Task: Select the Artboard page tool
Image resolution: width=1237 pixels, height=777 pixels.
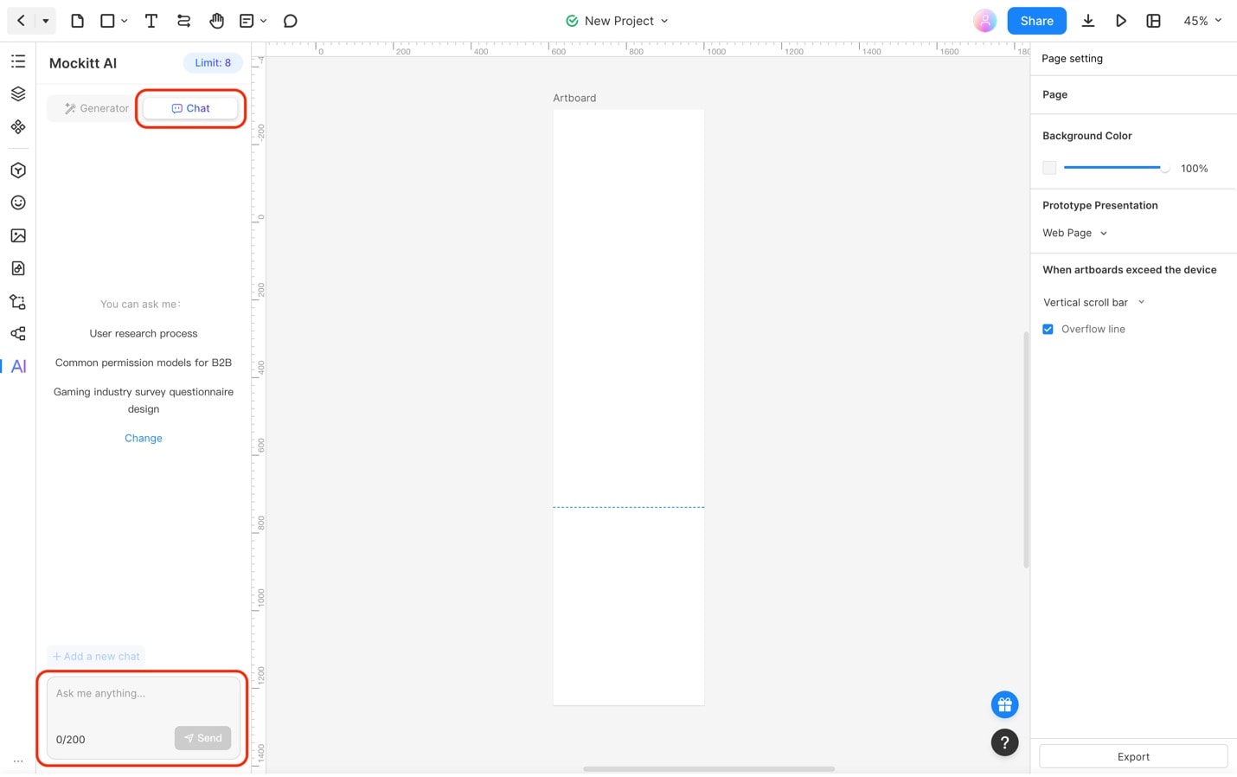Action: coord(77,21)
